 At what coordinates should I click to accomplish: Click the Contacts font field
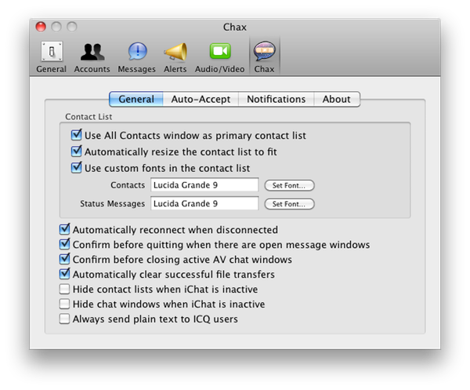[204, 185]
